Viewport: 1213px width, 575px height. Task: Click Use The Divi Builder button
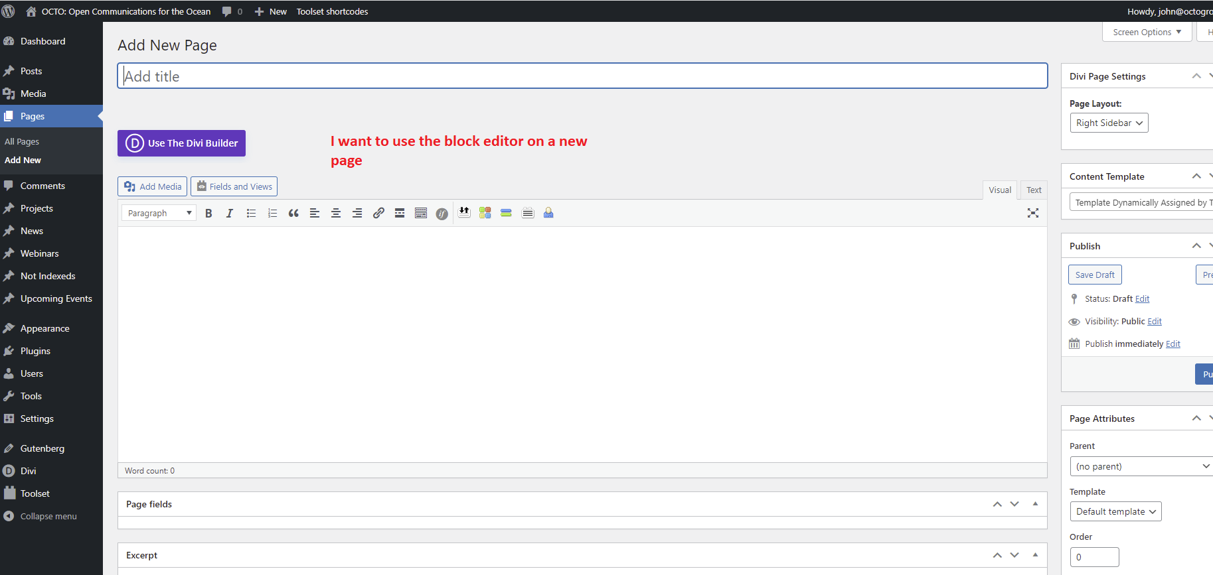[181, 143]
